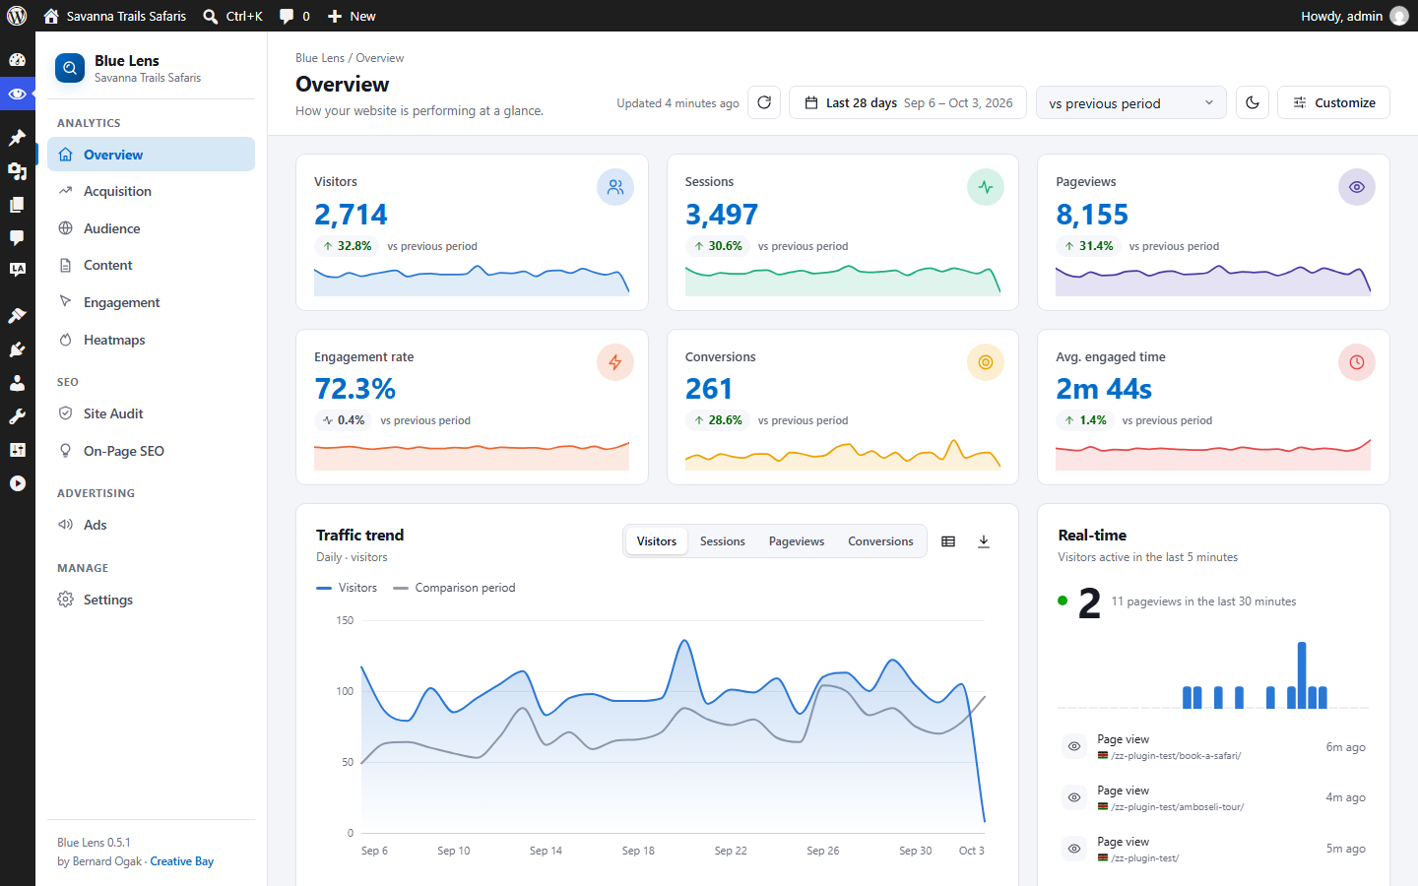The height and width of the screenshot is (886, 1418).
Task: Click the Blue Lens logo icon
Action: 70,68
